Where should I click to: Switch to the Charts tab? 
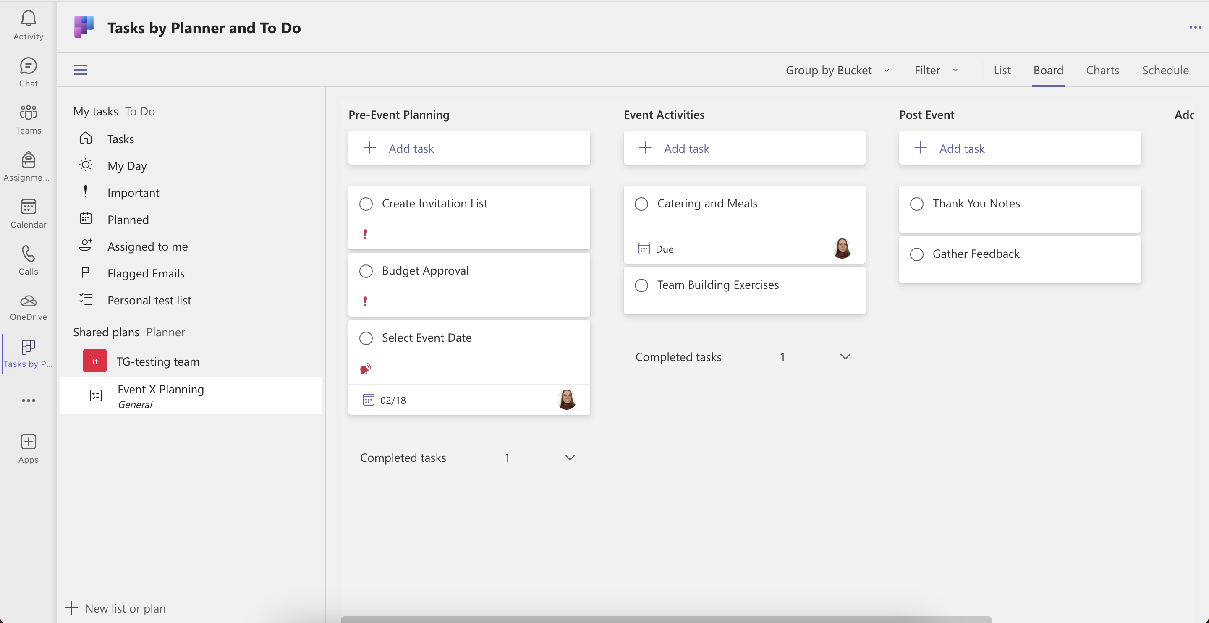[x=1102, y=70]
